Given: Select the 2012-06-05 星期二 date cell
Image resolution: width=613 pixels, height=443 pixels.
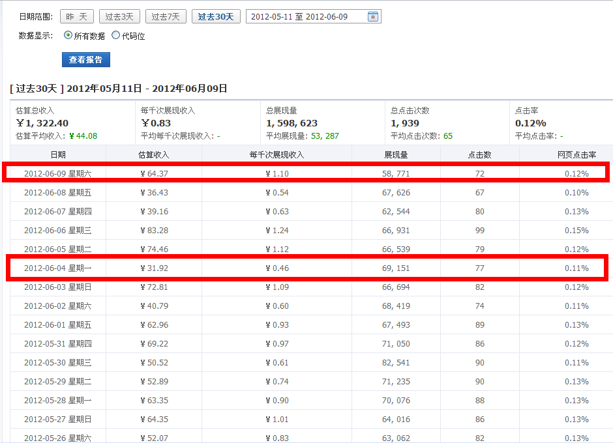Looking at the screenshot, I should coord(58,250).
